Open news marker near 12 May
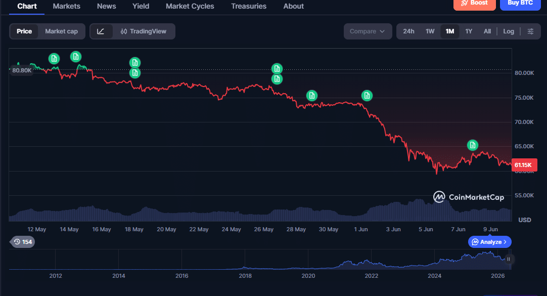The width and height of the screenshot is (547, 296). [x=54, y=59]
